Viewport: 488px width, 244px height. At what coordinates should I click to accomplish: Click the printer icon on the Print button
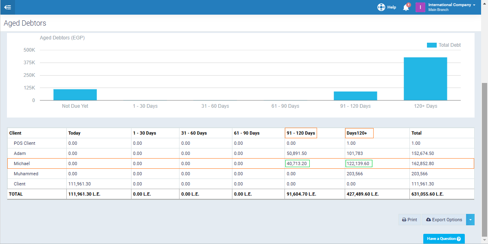coord(404,219)
